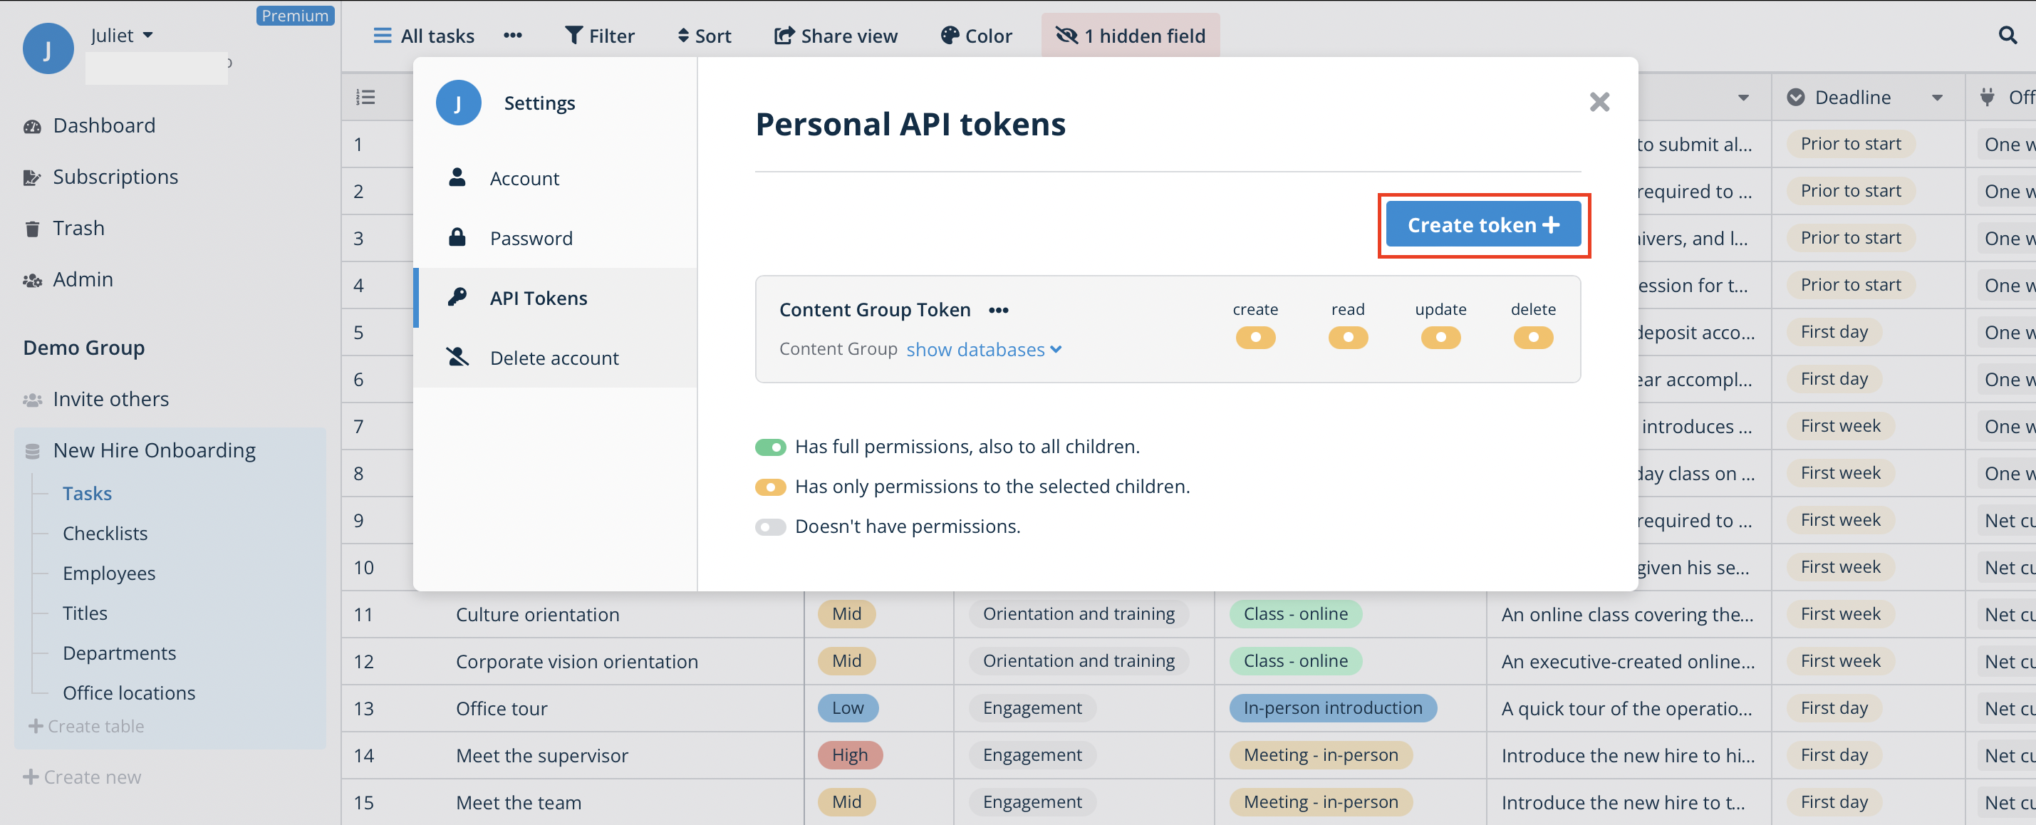
Task: Toggle create permission for the token
Action: click(x=1255, y=338)
